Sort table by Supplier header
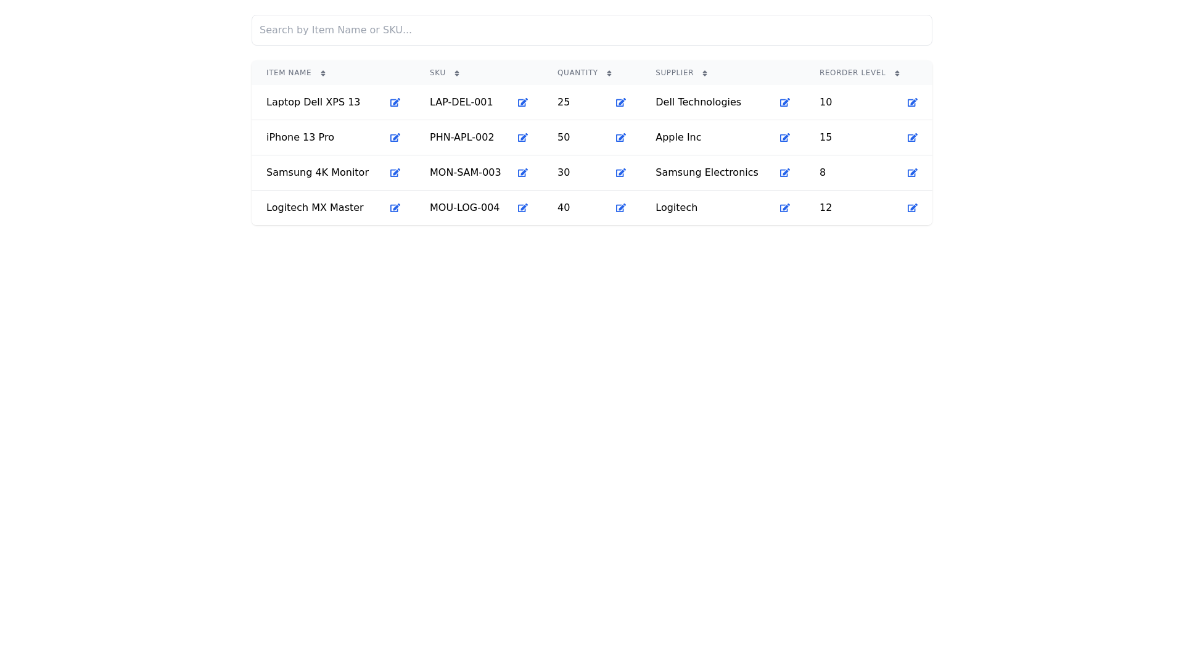The height and width of the screenshot is (666, 1184). (675, 73)
